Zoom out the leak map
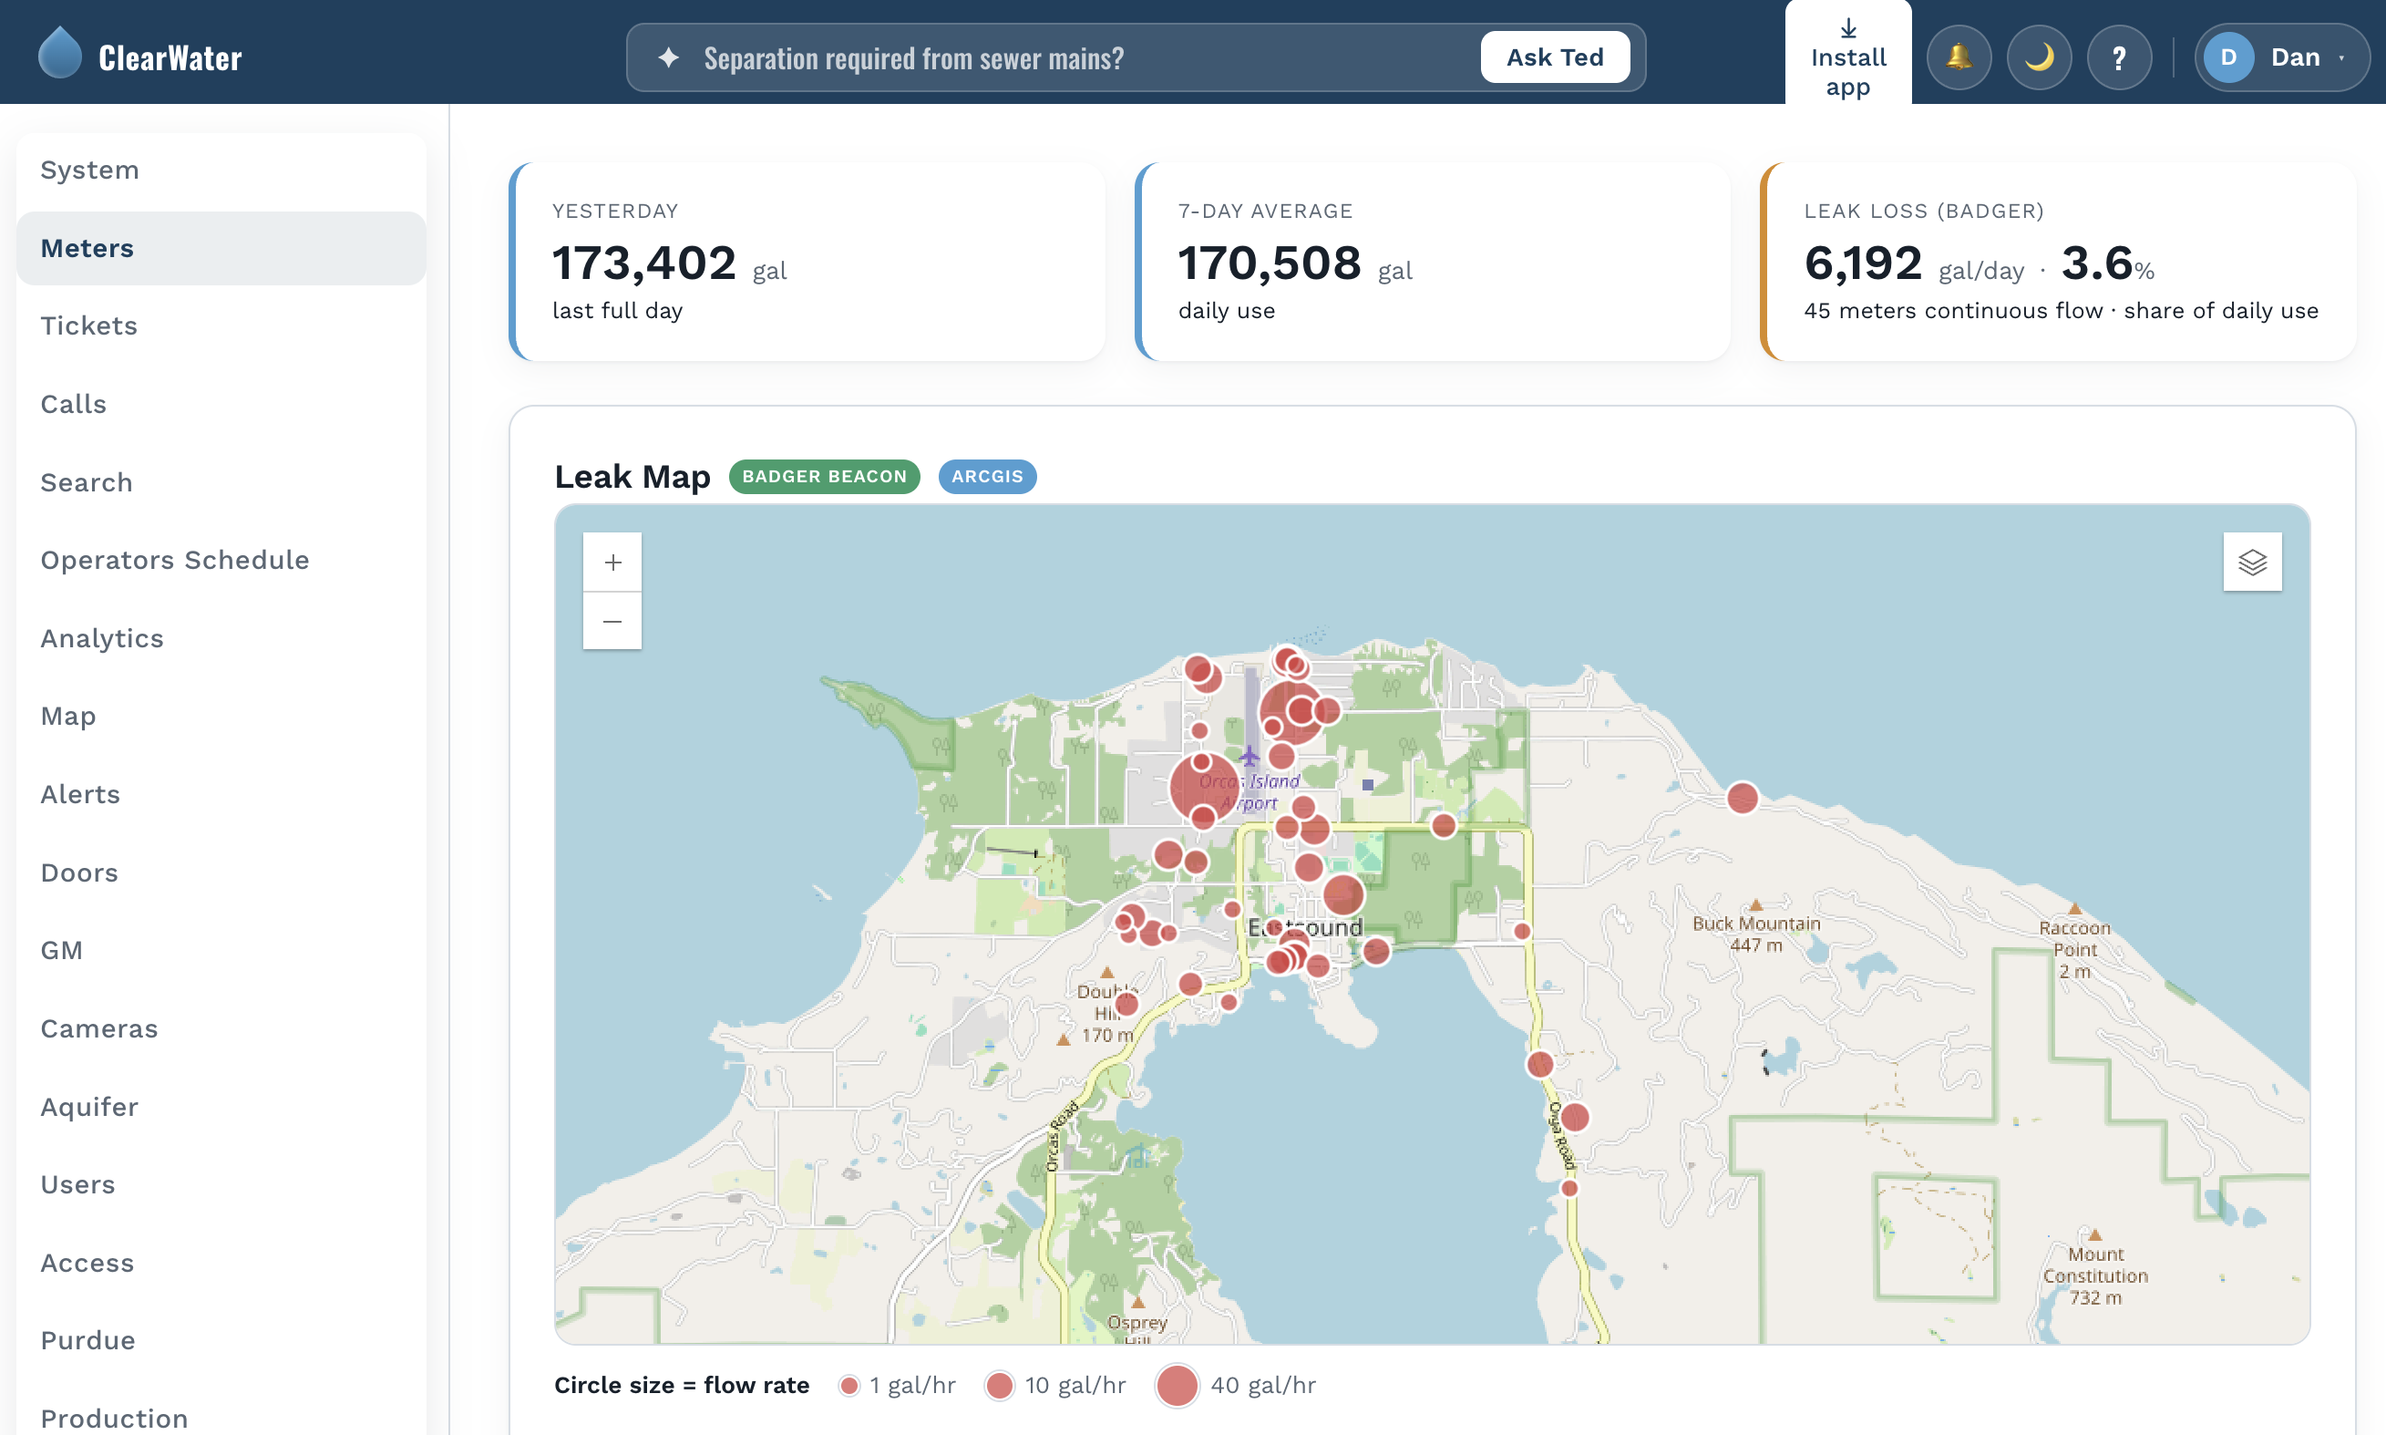Image resolution: width=2386 pixels, height=1435 pixels. tap(612, 621)
